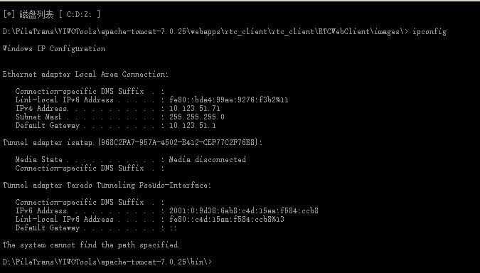Click the Teredo Tunneling Pseudo-Interface heading
Viewport: 480px width, 273px height.
coord(107,185)
